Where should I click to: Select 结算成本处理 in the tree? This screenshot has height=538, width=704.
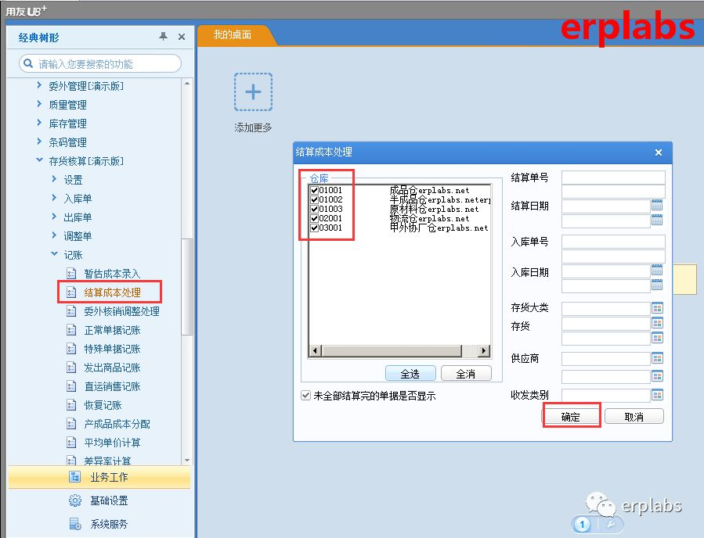(112, 292)
